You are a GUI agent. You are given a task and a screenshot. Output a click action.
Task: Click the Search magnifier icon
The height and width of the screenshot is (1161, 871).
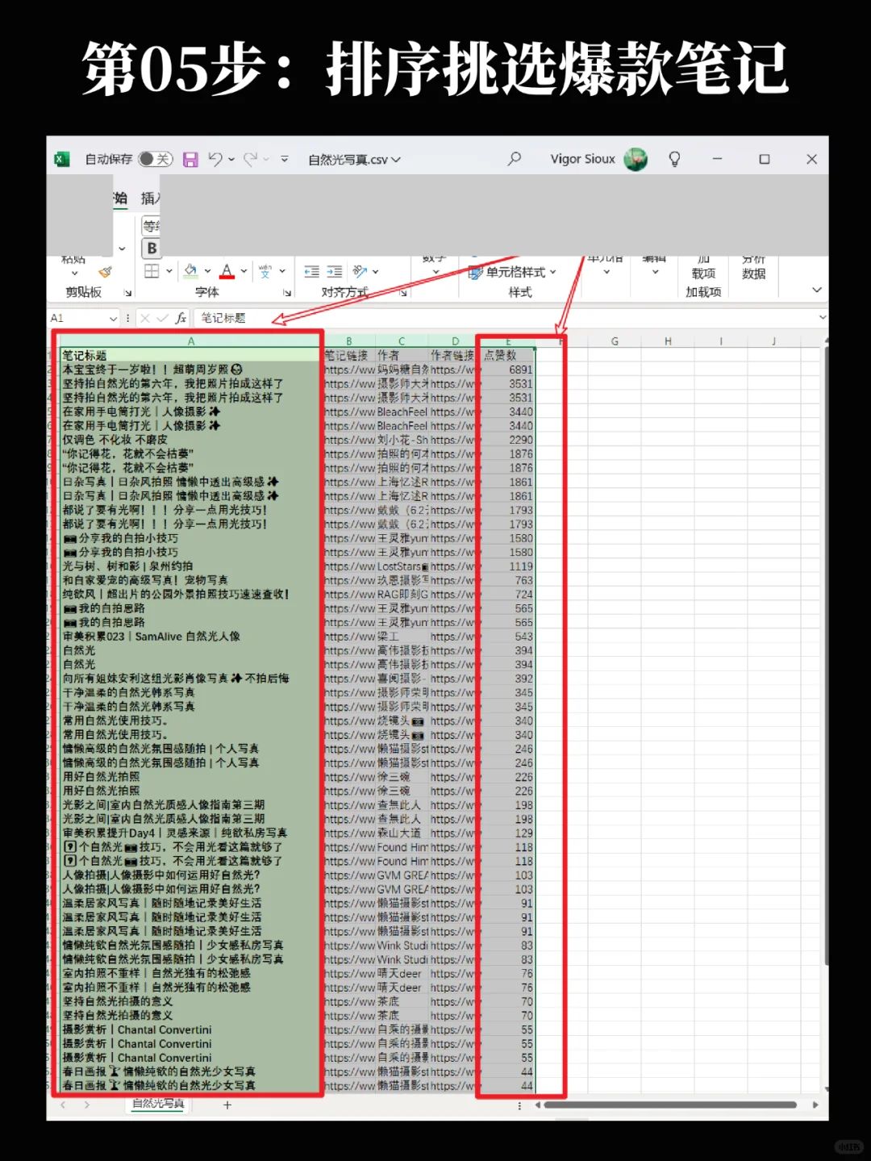515,159
